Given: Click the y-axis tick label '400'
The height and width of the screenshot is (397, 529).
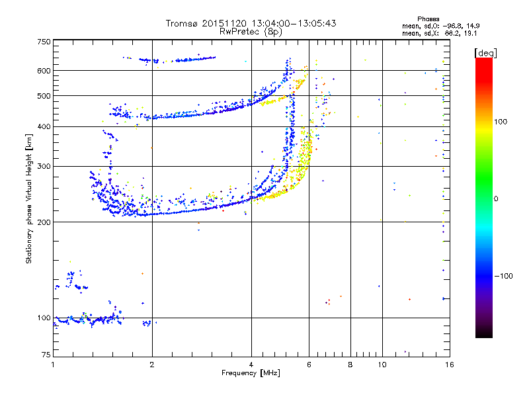Looking at the screenshot, I should point(44,127).
